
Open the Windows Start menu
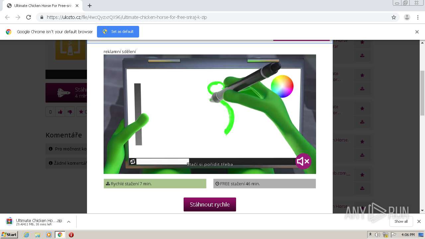click(x=9, y=235)
